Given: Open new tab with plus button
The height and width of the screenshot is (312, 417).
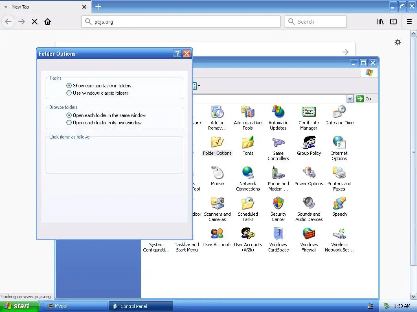Looking at the screenshot, I should click(98, 6).
